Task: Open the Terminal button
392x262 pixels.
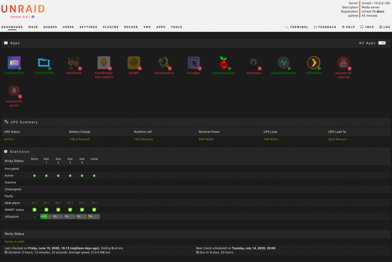Action: click(x=297, y=27)
